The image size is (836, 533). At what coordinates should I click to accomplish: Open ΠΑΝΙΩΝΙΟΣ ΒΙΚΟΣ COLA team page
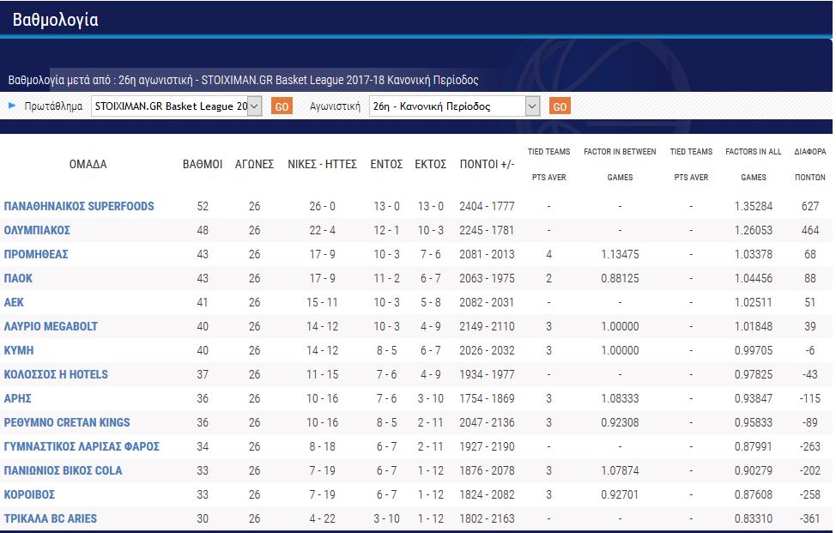click(63, 470)
